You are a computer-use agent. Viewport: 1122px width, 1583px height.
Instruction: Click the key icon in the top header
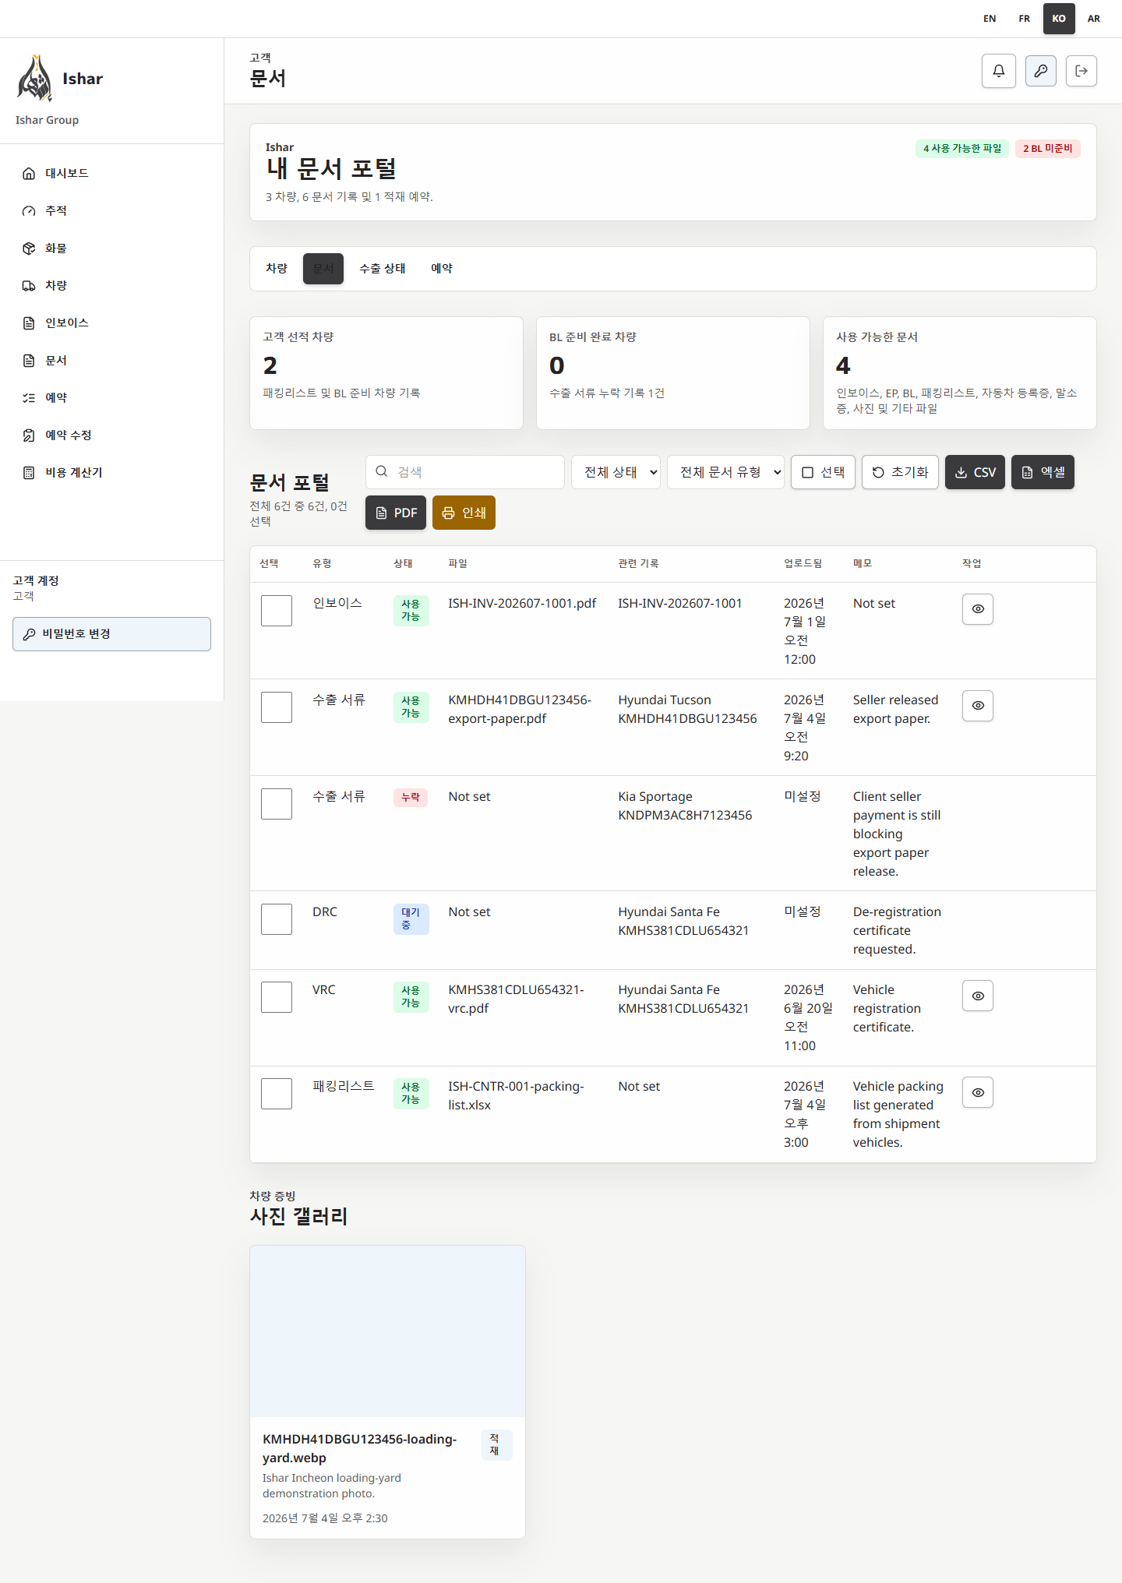1040,71
